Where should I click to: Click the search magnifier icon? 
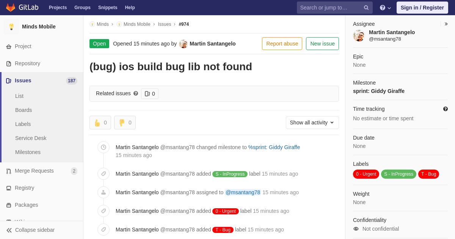click(x=366, y=8)
